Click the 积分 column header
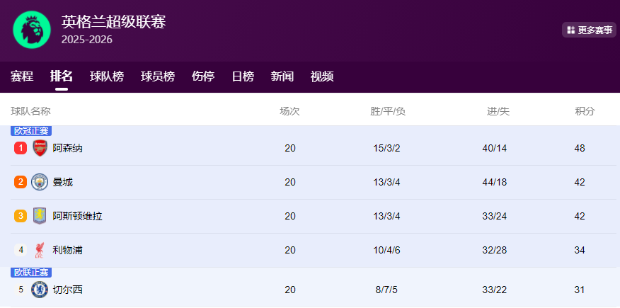The width and height of the screenshot is (620, 308). [x=585, y=111]
